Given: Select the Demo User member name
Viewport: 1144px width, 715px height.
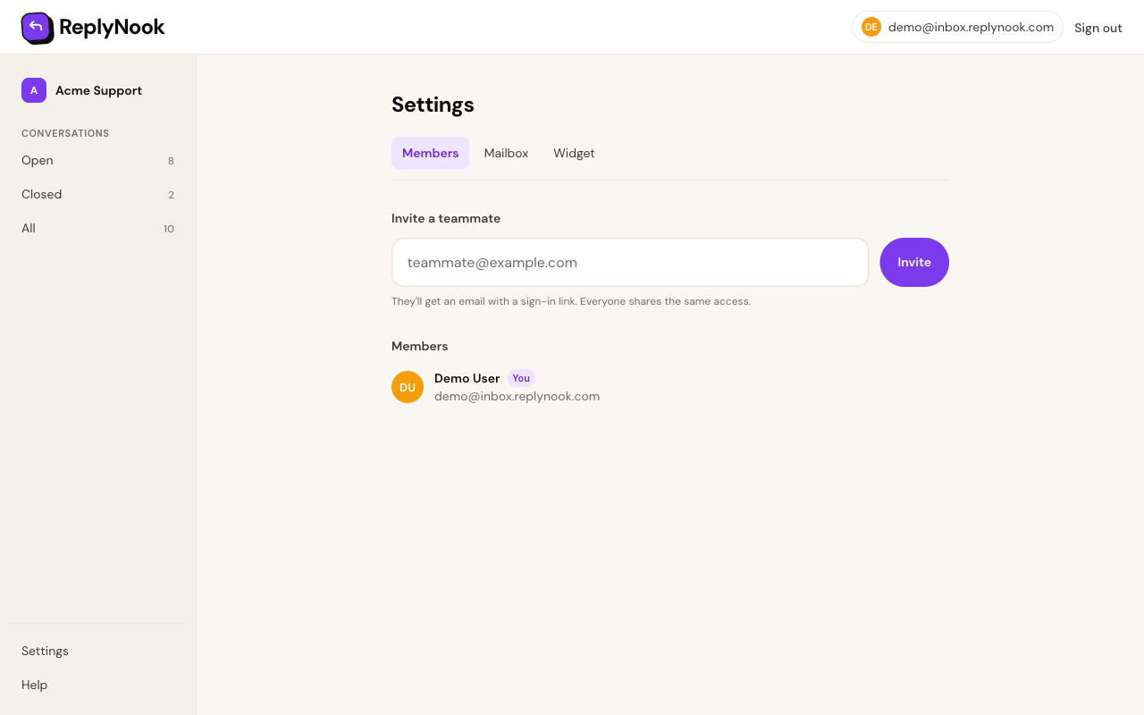Looking at the screenshot, I should click(467, 378).
